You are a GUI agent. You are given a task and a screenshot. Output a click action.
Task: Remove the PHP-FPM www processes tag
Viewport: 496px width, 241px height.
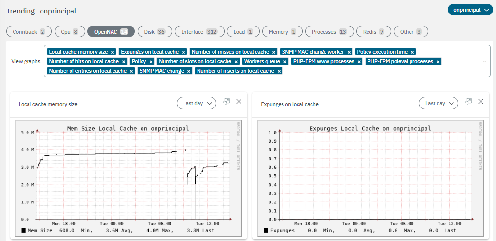coord(359,62)
